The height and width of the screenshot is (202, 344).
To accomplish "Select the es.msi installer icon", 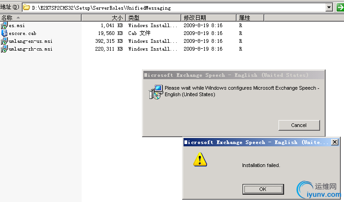I will [x=4, y=25].
